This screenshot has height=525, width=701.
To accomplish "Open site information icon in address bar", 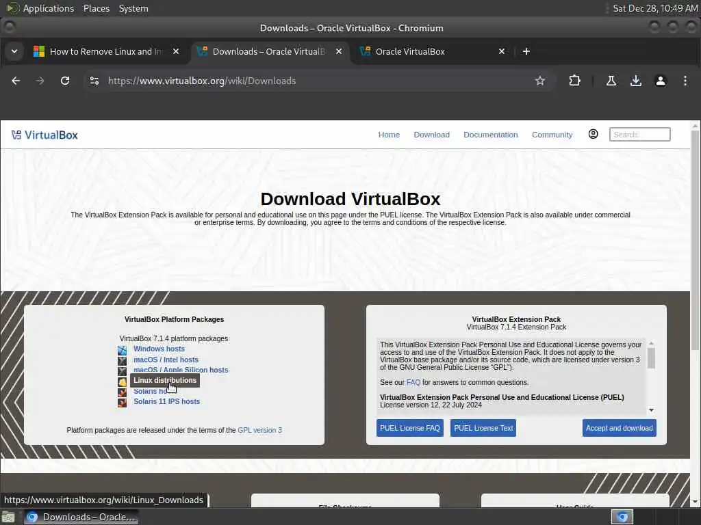I will (94, 81).
